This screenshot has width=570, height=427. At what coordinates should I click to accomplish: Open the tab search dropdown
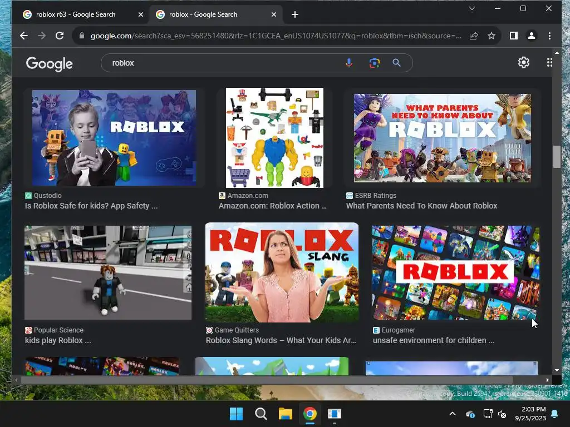pos(472,8)
